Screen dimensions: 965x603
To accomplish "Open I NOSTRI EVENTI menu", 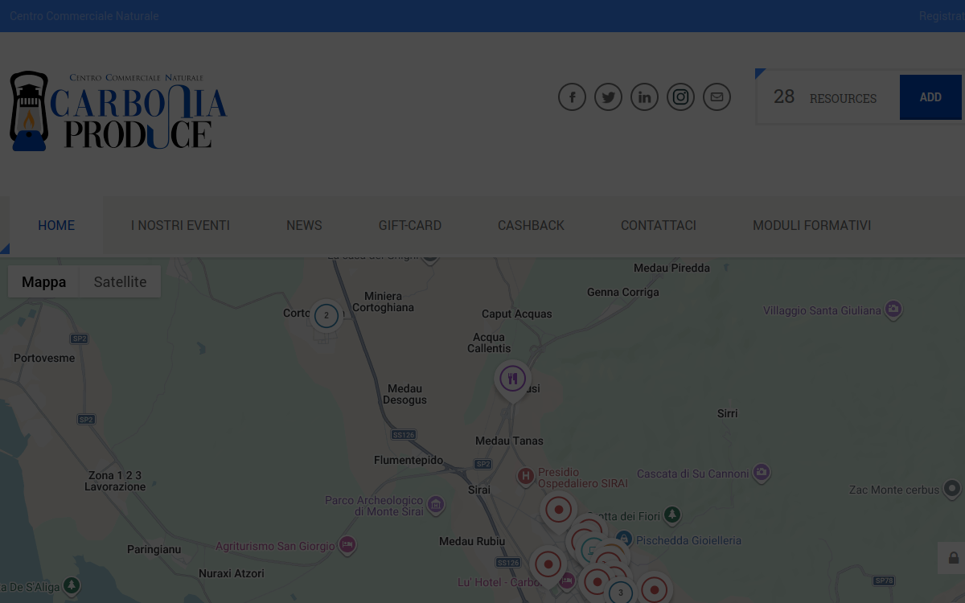I will (180, 226).
